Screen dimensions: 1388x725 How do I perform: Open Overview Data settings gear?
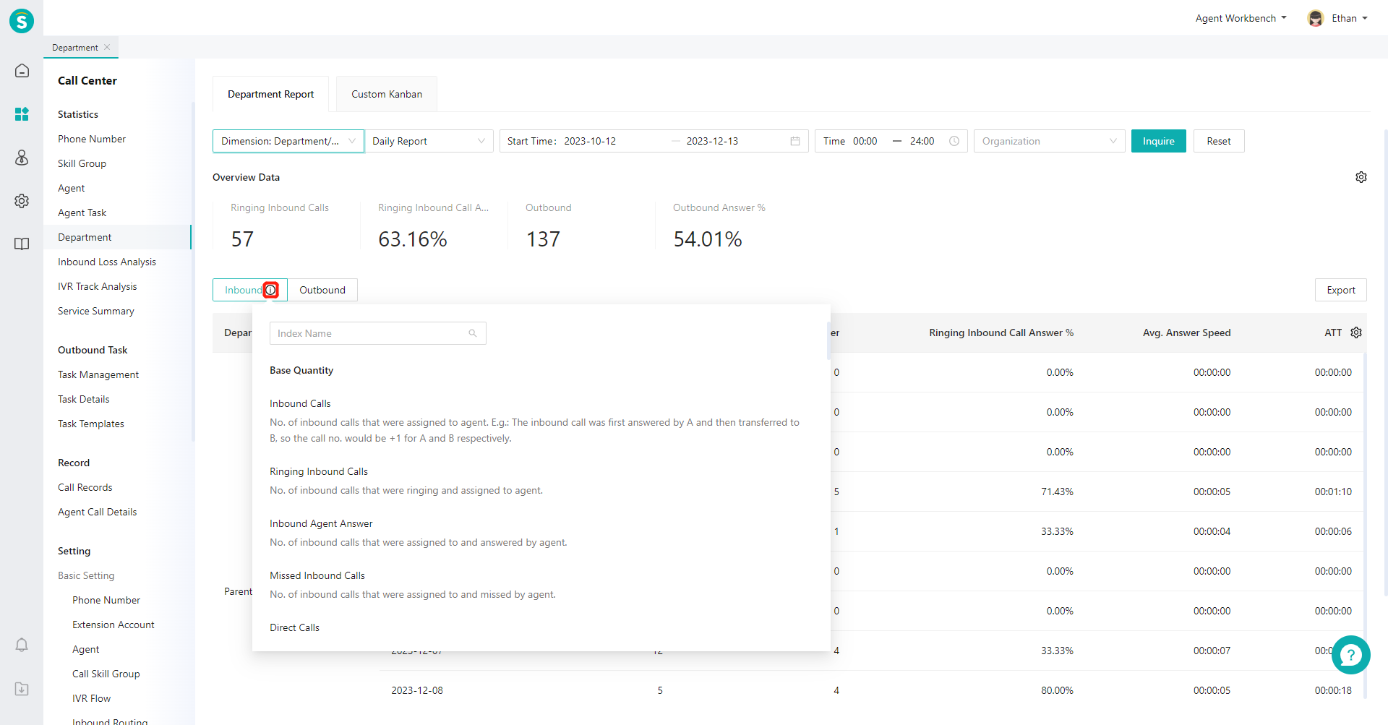1361,177
